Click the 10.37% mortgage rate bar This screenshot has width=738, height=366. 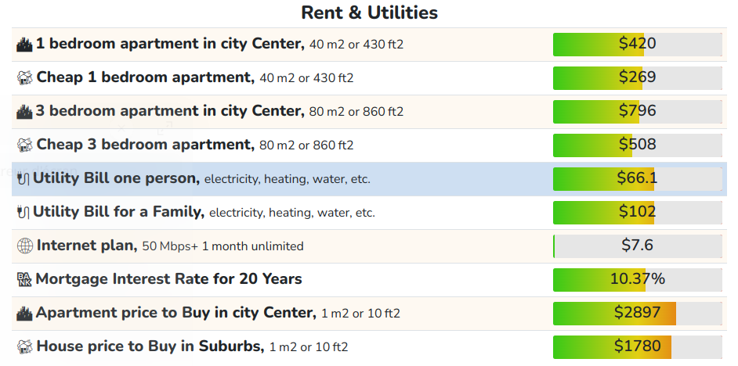coord(637,279)
